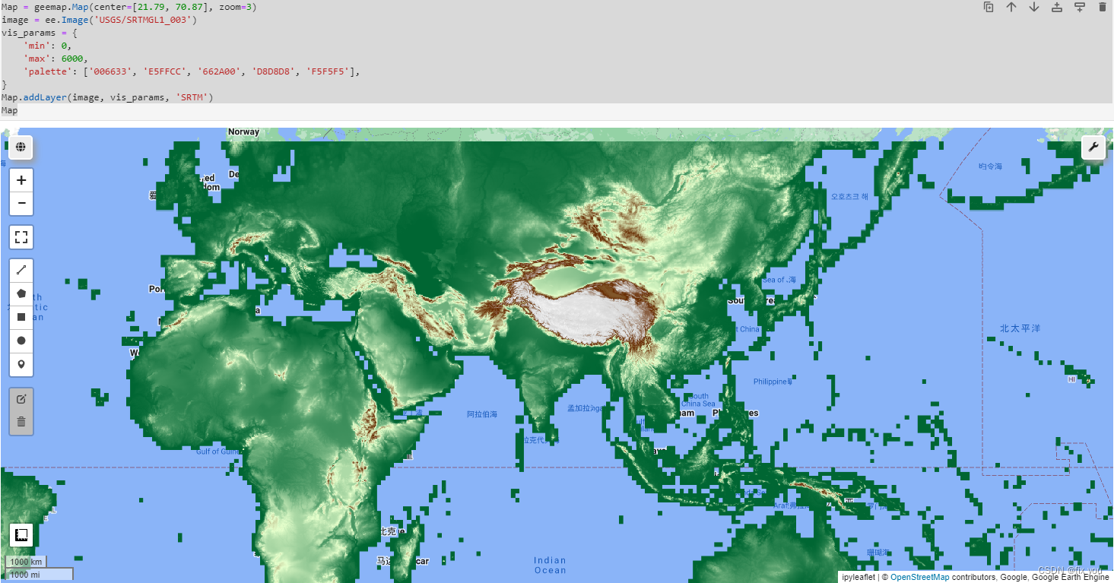Click the 'min': 0 line in code
Image resolution: width=1114 pixels, height=583 pixels.
tap(47, 46)
